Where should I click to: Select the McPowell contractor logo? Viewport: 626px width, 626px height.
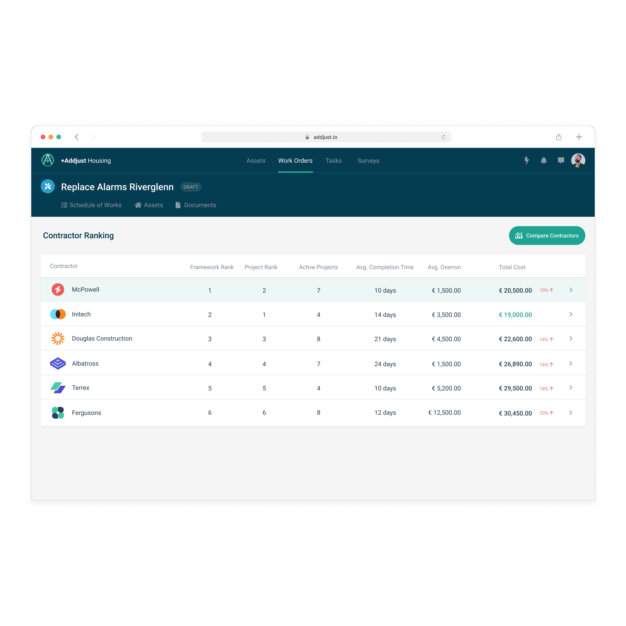coord(58,290)
